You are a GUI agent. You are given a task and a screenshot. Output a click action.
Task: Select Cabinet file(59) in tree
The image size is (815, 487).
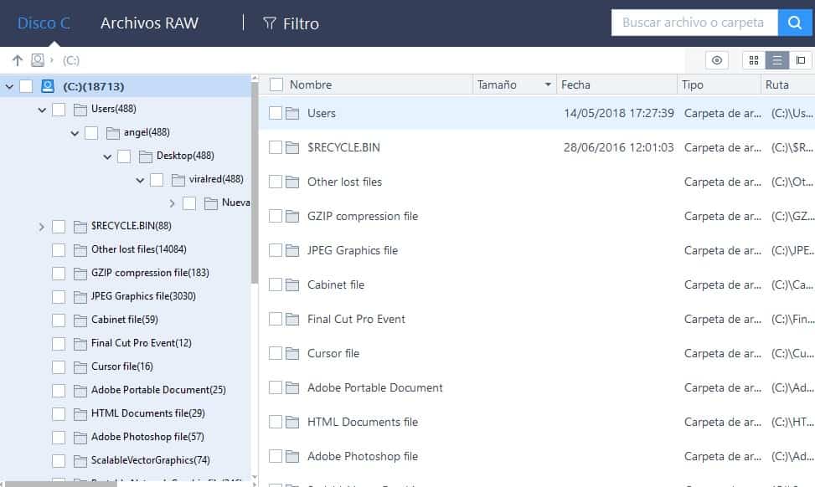click(125, 320)
